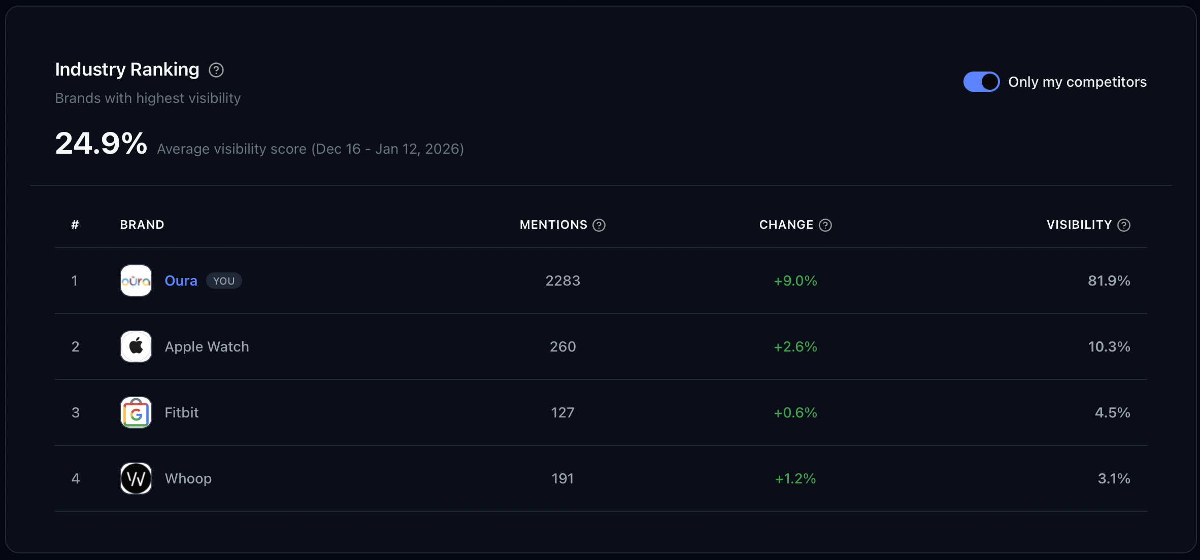Screen dimensions: 1200x560
Task: Click the Oura brand logo icon
Action: click(136, 281)
